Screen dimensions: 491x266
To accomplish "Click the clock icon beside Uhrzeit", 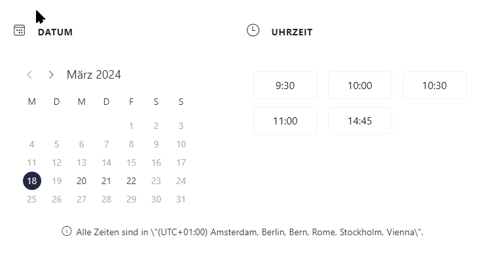I will click(253, 30).
